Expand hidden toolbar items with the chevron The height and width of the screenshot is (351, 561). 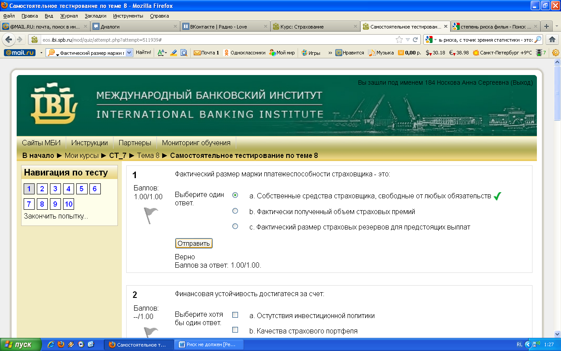330,53
